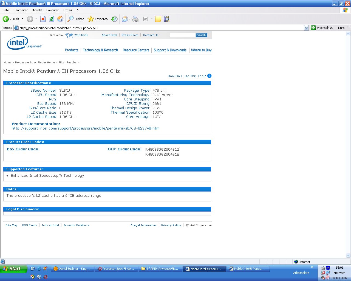
Task: Click the printer icon in system tray
Action: (x=323, y=268)
